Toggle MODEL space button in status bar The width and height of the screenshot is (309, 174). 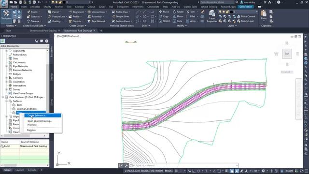point(169,171)
